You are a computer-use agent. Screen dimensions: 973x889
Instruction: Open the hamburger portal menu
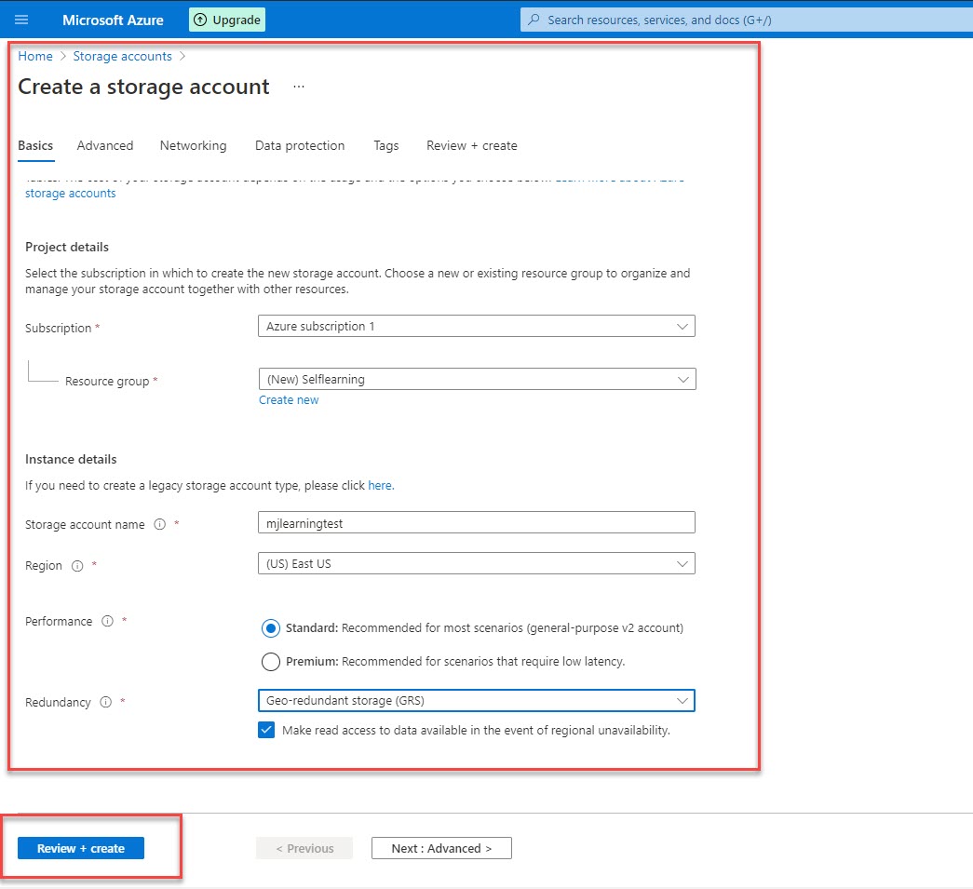click(x=21, y=20)
